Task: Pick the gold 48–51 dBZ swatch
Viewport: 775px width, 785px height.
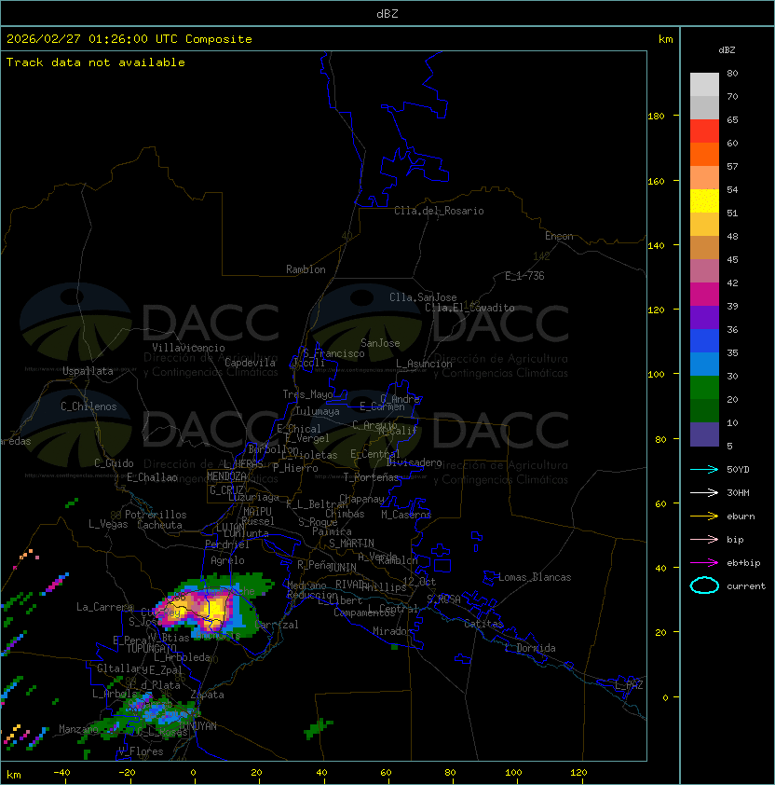Action: tap(704, 225)
